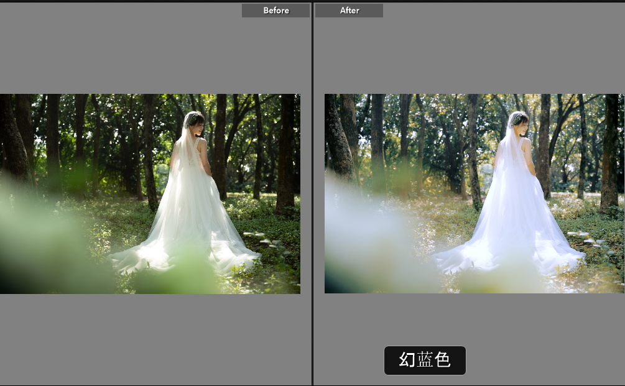Image resolution: width=625 pixels, height=386 pixels.
Task: Click the After label tab
Action: 349,11
